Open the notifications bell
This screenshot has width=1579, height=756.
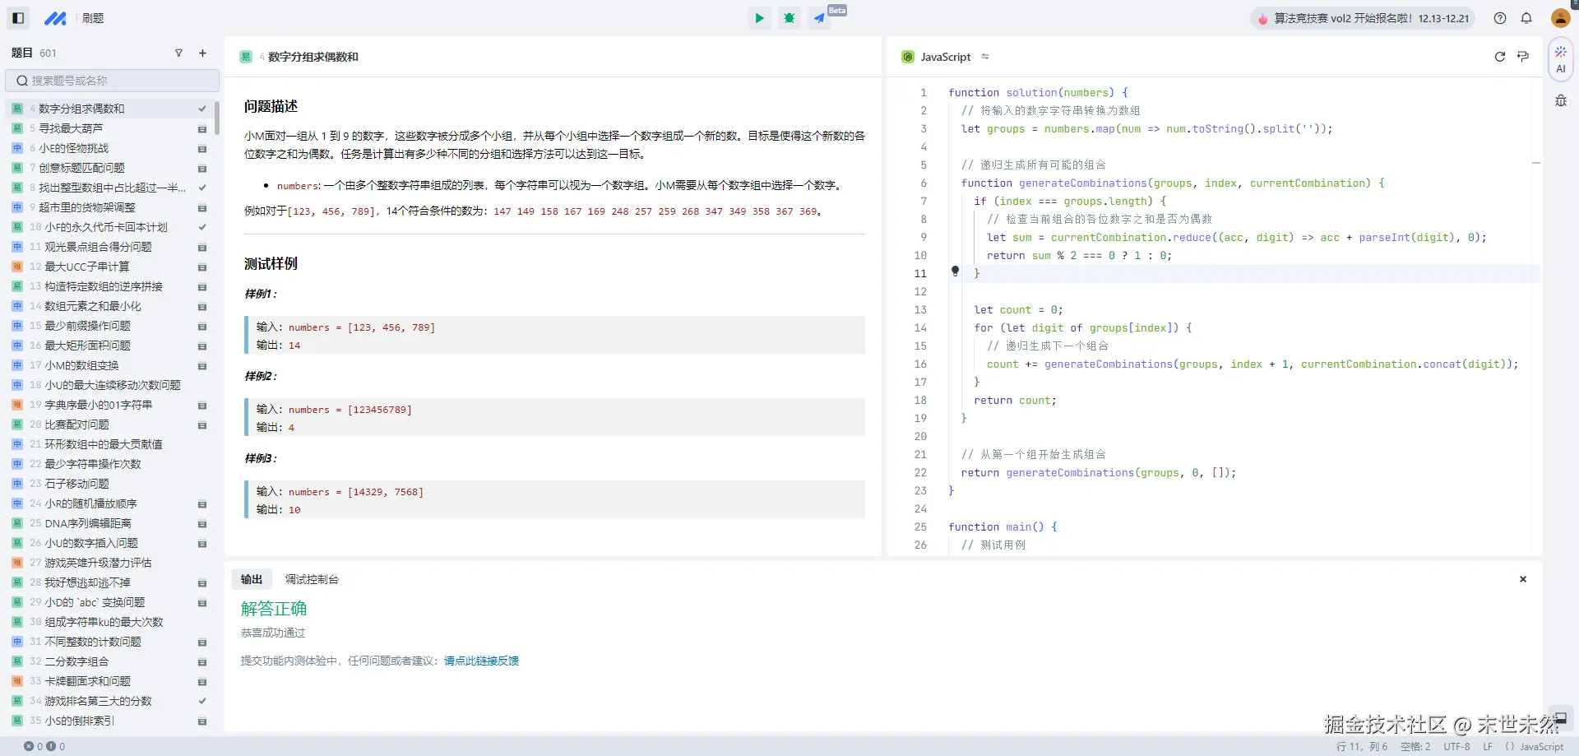point(1526,18)
